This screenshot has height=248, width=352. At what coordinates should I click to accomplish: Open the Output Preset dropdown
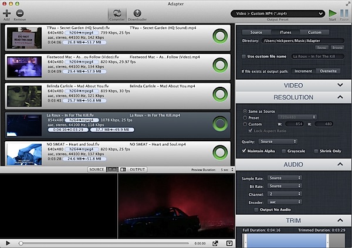[276, 12]
